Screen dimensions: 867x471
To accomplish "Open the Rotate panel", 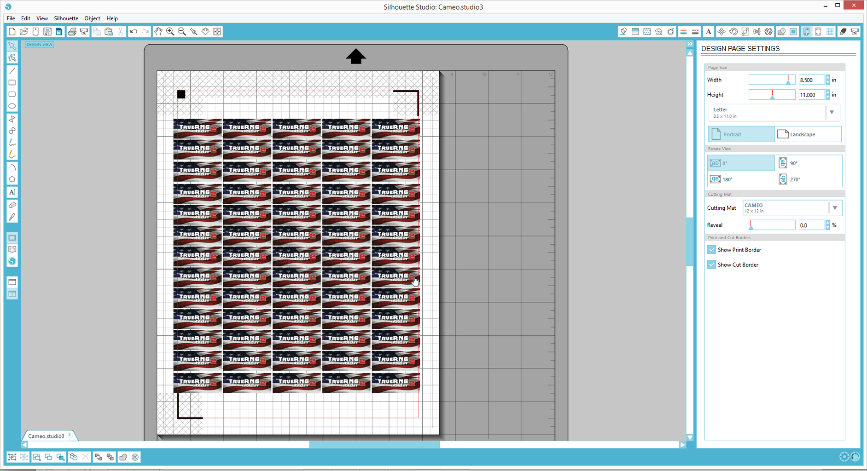I will point(733,31).
